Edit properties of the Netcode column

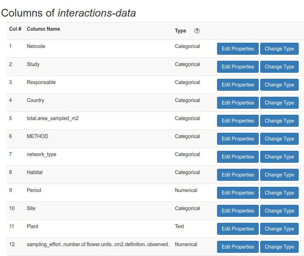238,49
